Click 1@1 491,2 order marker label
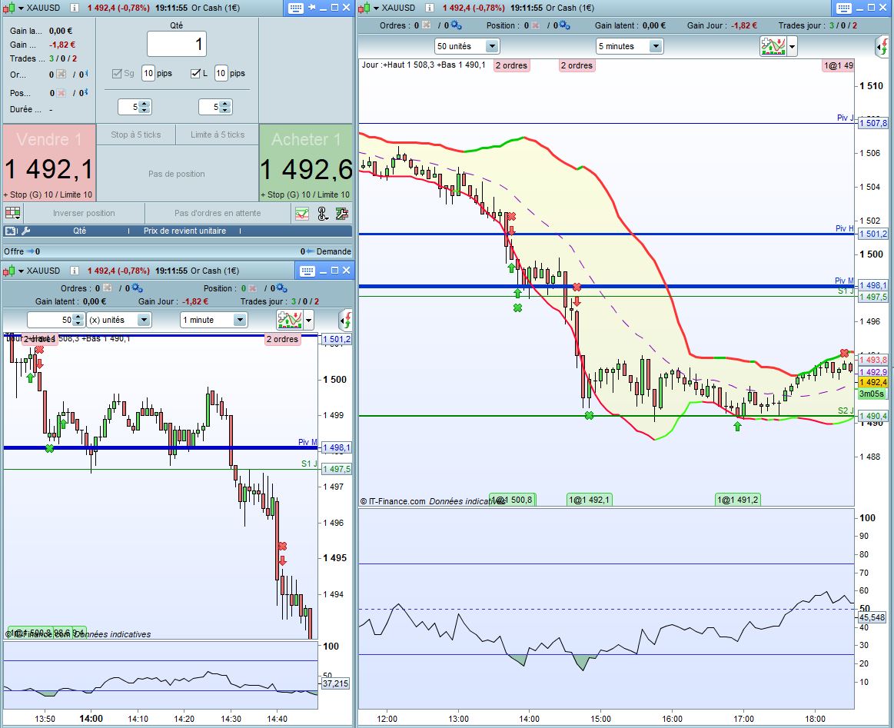Viewport: 894px width, 728px height. [738, 500]
